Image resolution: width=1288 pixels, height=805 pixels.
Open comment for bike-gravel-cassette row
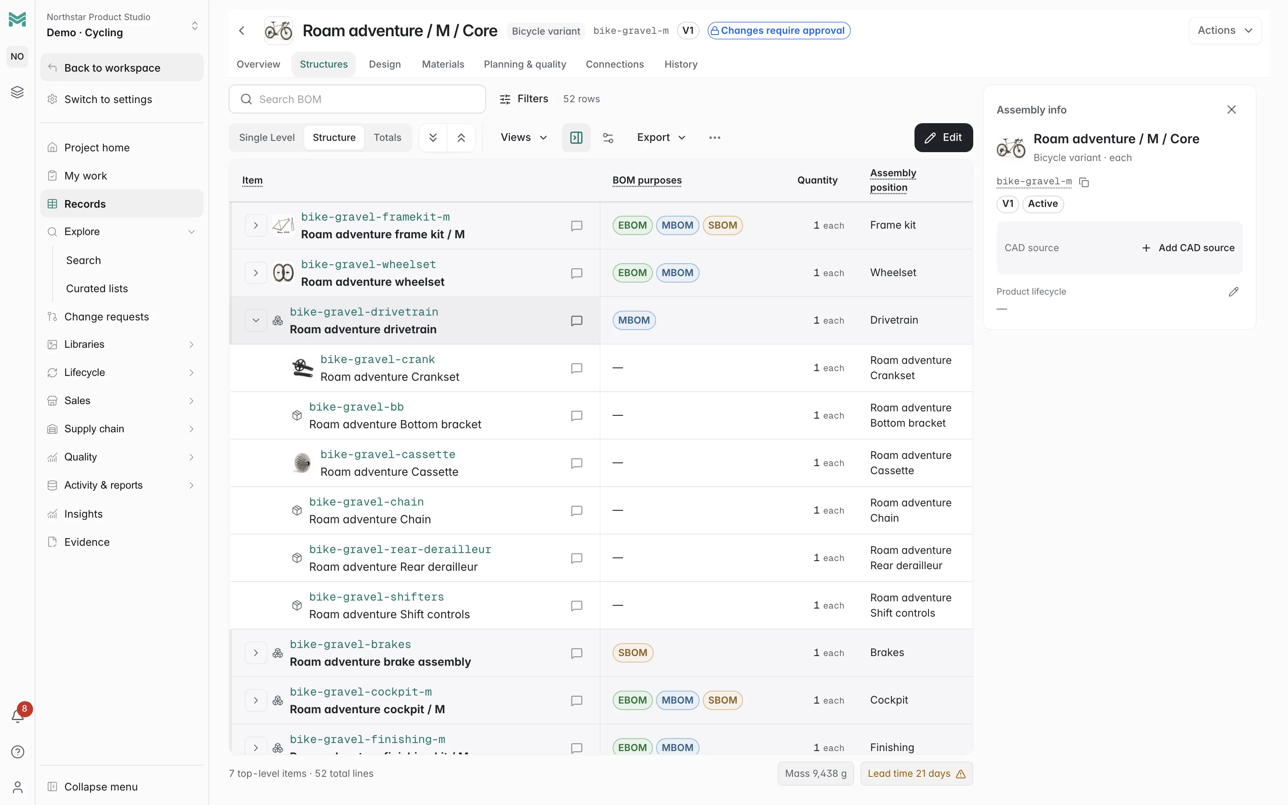click(576, 463)
